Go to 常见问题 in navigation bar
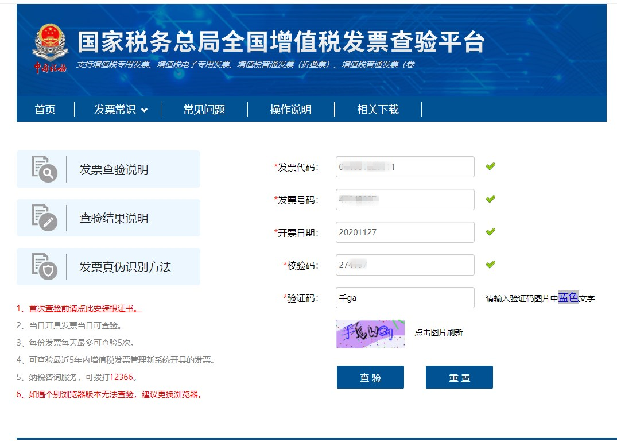This screenshot has width=617, height=442. [x=204, y=110]
